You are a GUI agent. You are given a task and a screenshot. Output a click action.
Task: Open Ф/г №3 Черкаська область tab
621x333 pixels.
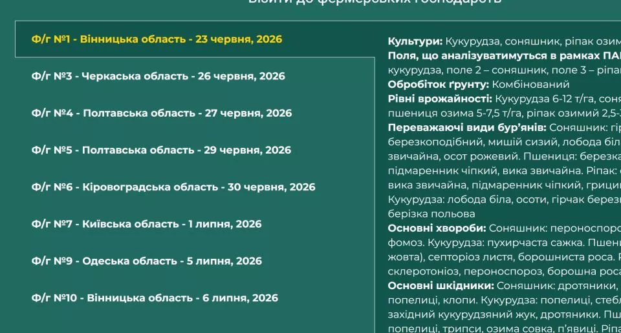(158, 76)
